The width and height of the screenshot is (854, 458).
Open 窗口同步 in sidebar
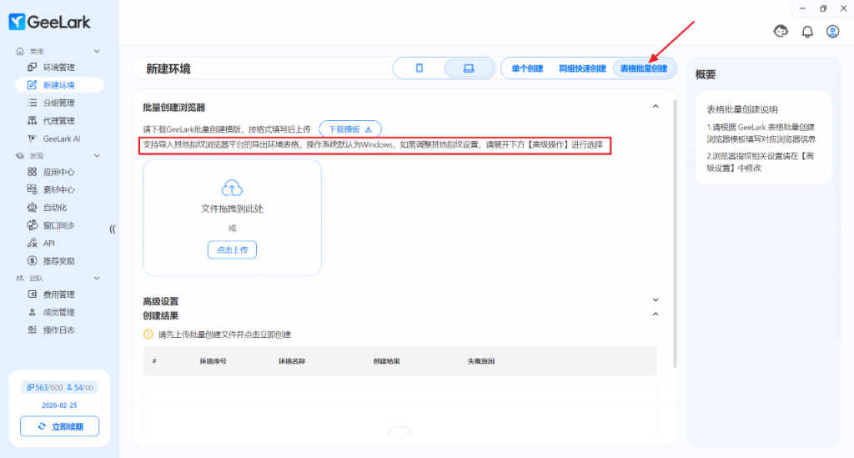pos(58,225)
